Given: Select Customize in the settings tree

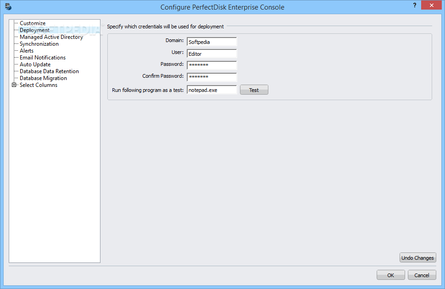Looking at the screenshot, I should click(x=33, y=23).
